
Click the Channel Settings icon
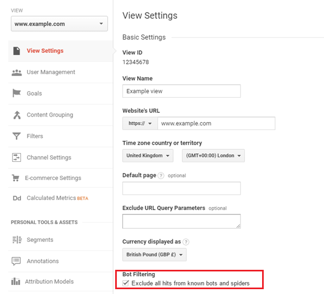(16, 157)
